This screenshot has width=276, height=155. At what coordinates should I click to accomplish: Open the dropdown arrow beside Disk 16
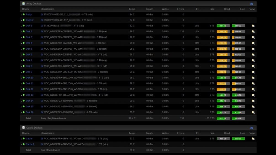click(x=22, y=113)
